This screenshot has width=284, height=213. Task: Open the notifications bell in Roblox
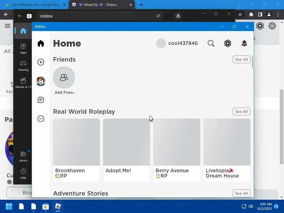(244, 43)
